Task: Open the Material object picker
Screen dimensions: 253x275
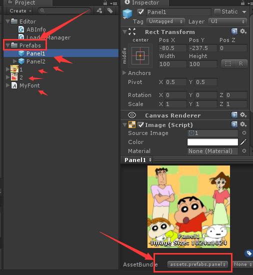Action: pyautogui.click(x=244, y=151)
